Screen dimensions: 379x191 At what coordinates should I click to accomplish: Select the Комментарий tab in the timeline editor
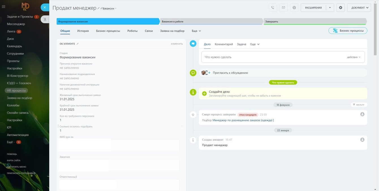coord(224,44)
